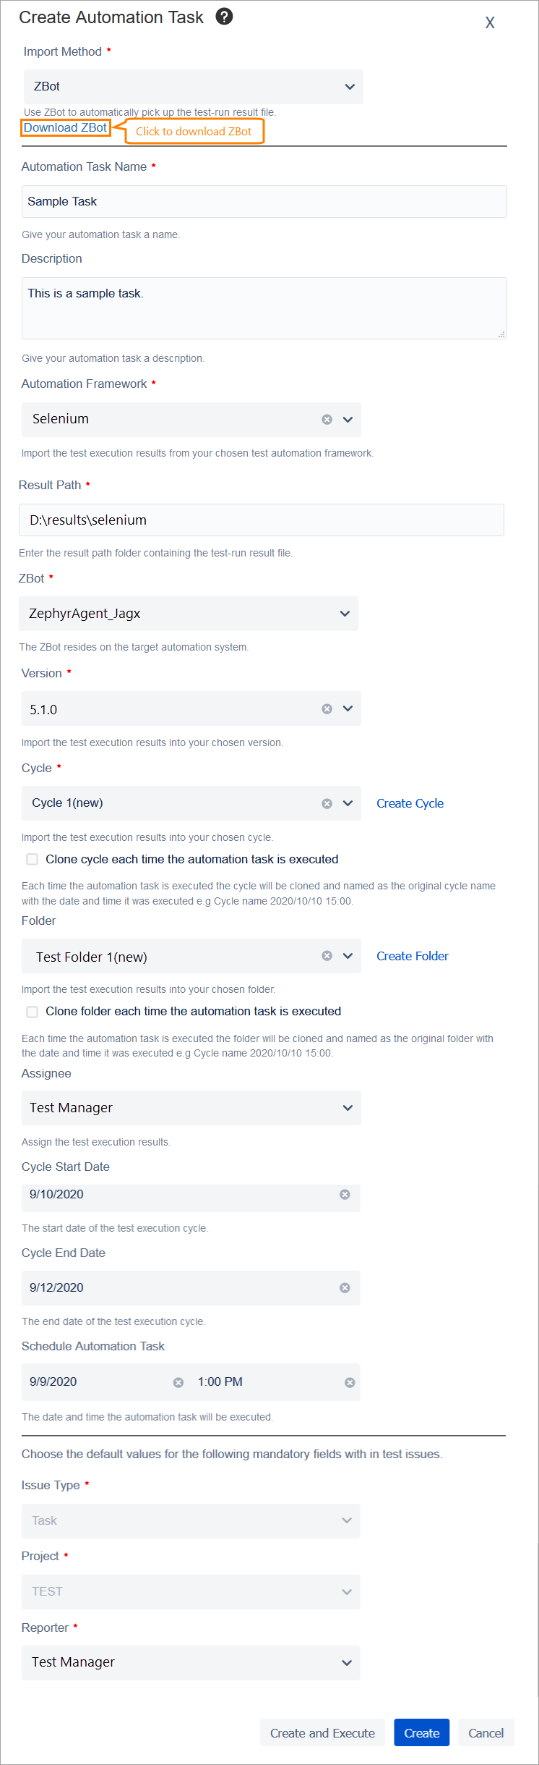
Task: Clear the Test Folder 1(new) selection
Action: (x=327, y=955)
